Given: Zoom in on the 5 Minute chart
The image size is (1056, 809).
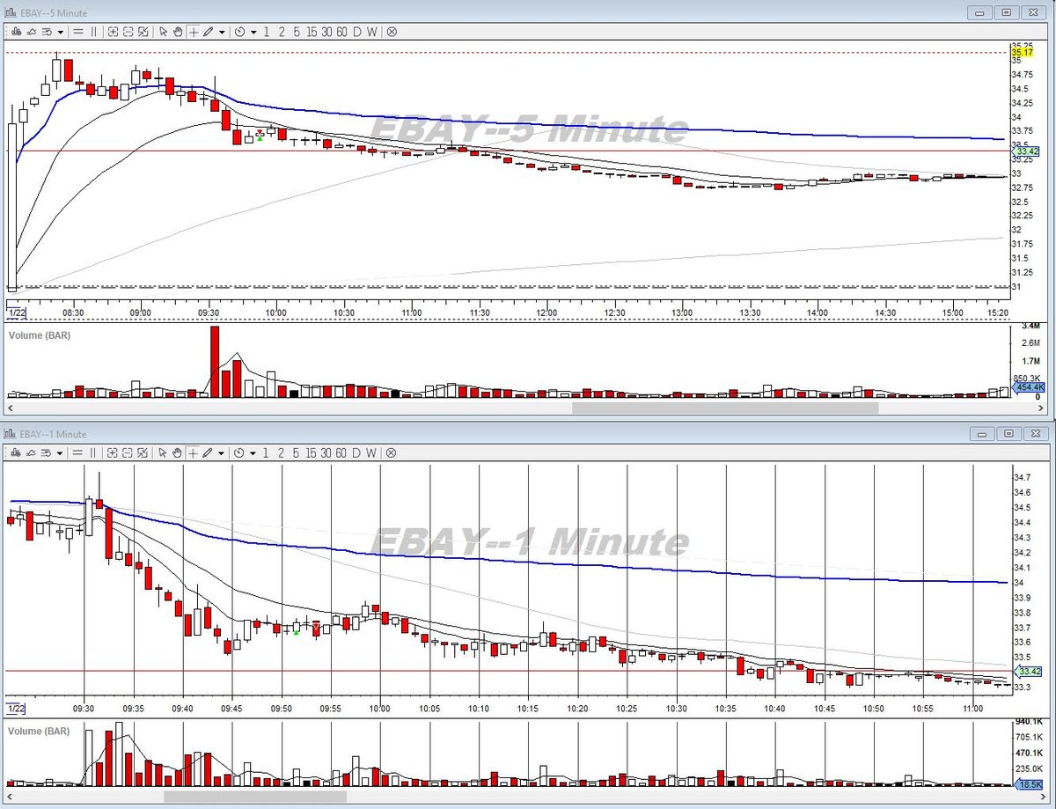Looking at the screenshot, I should pos(113,31).
